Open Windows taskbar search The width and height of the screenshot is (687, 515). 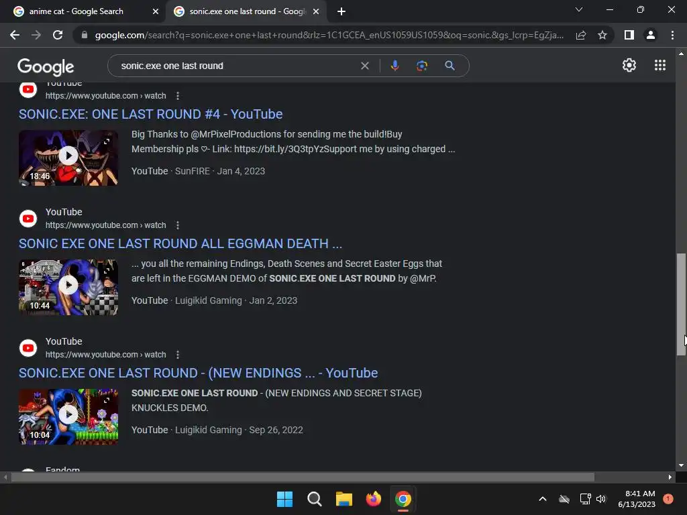[314, 499]
